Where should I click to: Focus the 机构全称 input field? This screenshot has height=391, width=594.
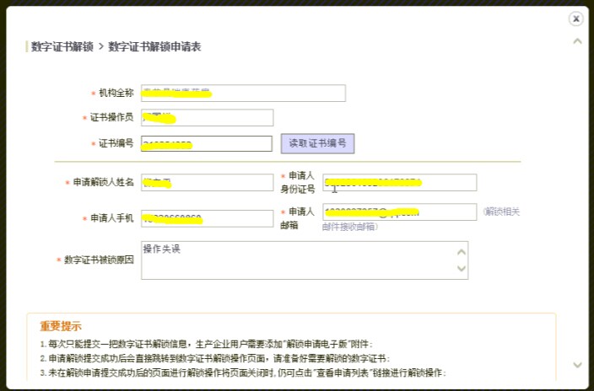[243, 93]
